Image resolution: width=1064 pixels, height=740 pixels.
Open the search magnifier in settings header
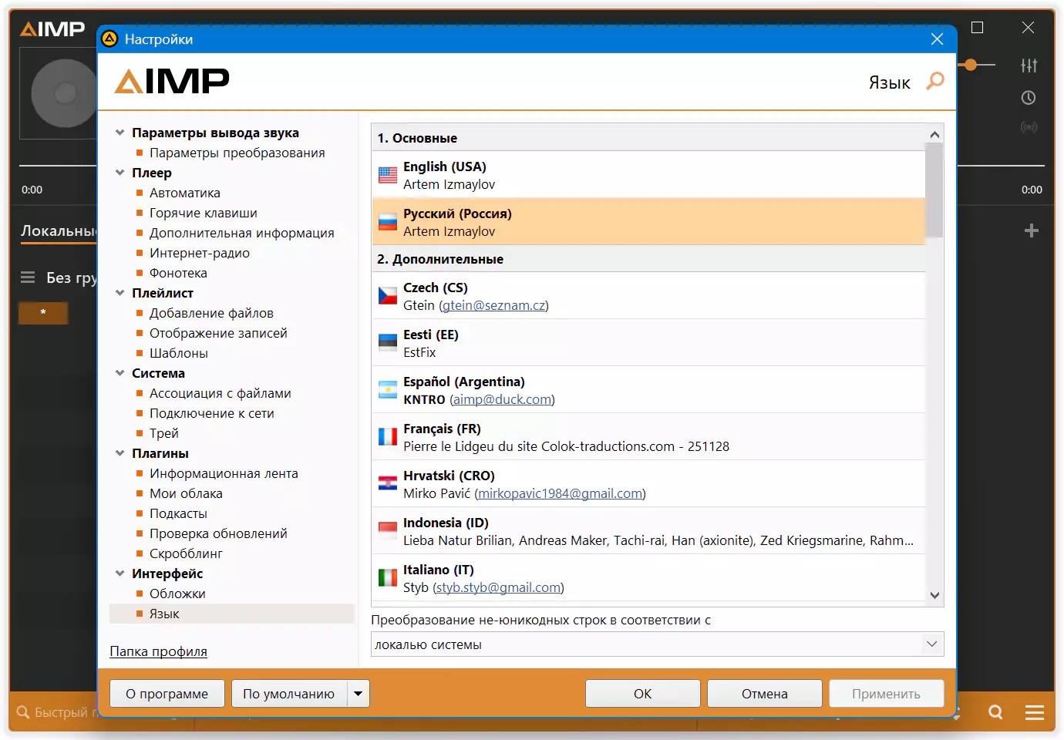click(935, 81)
